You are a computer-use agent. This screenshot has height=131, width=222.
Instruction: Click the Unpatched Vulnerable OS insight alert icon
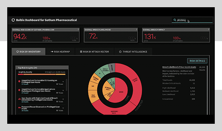(x=19, y=81)
